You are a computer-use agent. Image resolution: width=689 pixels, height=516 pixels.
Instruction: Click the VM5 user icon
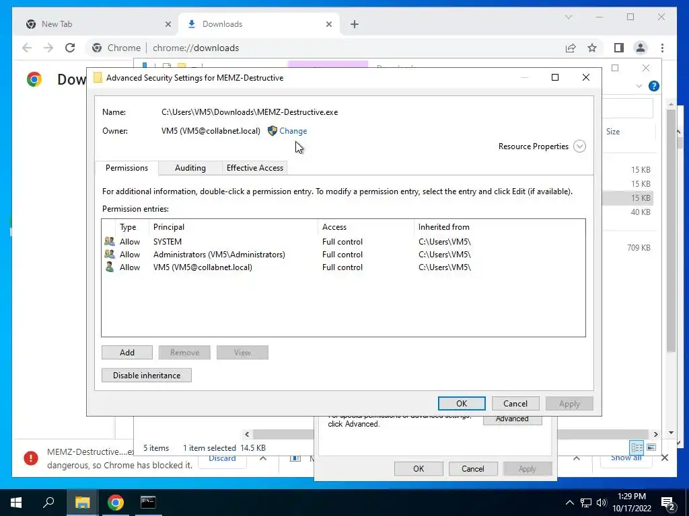(x=110, y=267)
